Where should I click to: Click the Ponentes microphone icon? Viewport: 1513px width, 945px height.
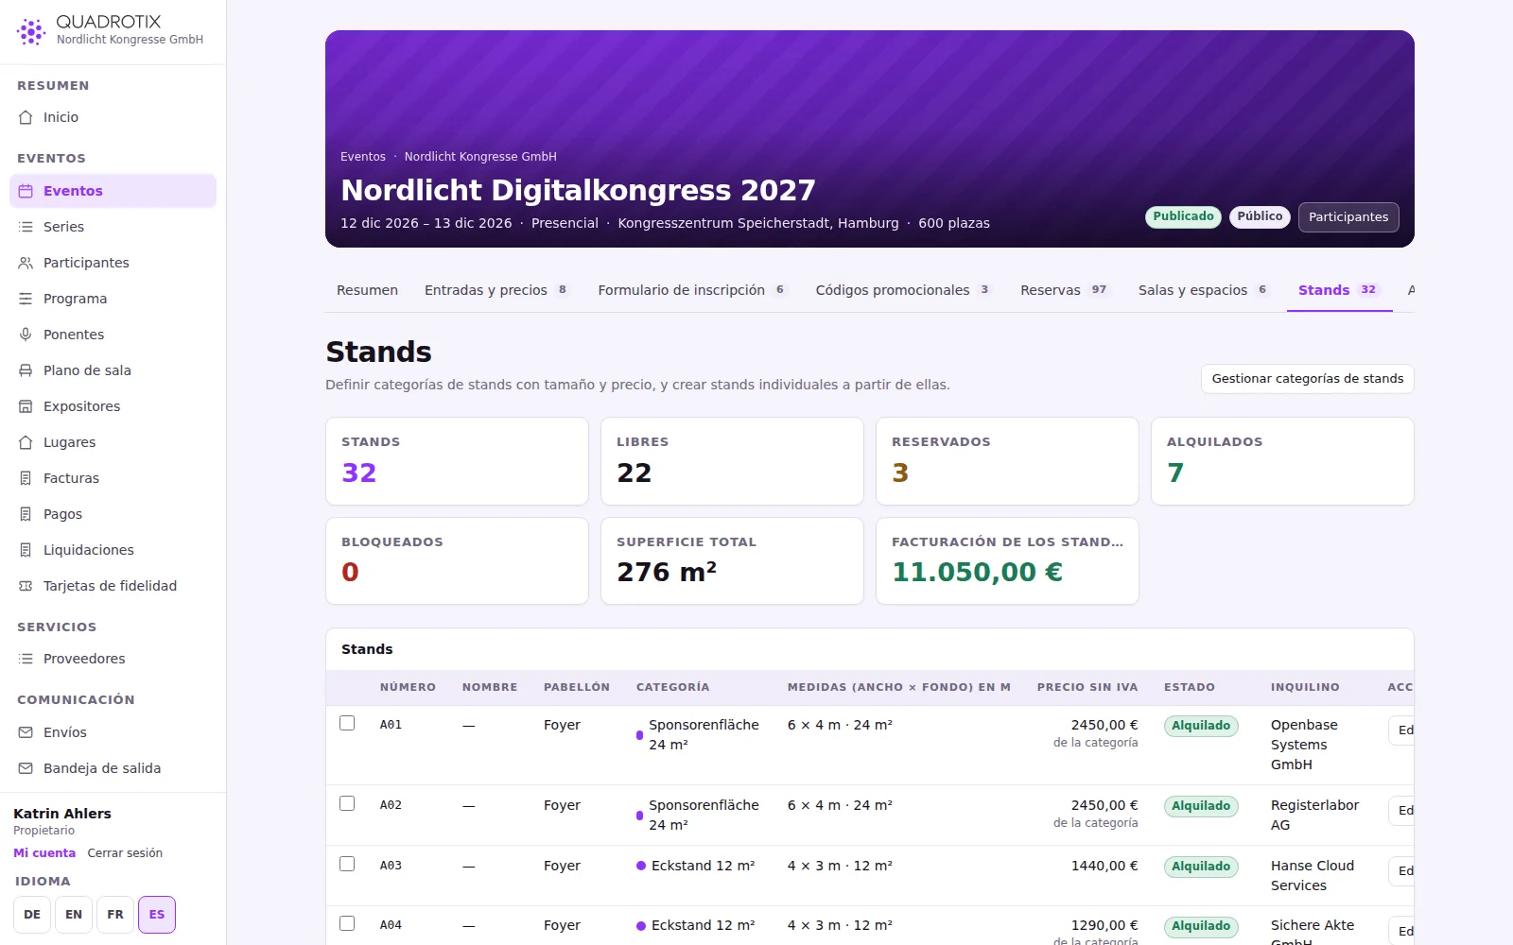click(x=26, y=335)
